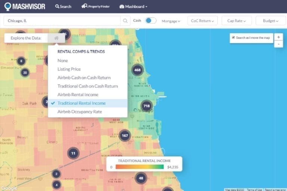Open the CoC Return filter dropdown
Image resolution: width=287 pixels, height=191 pixels.
click(202, 21)
